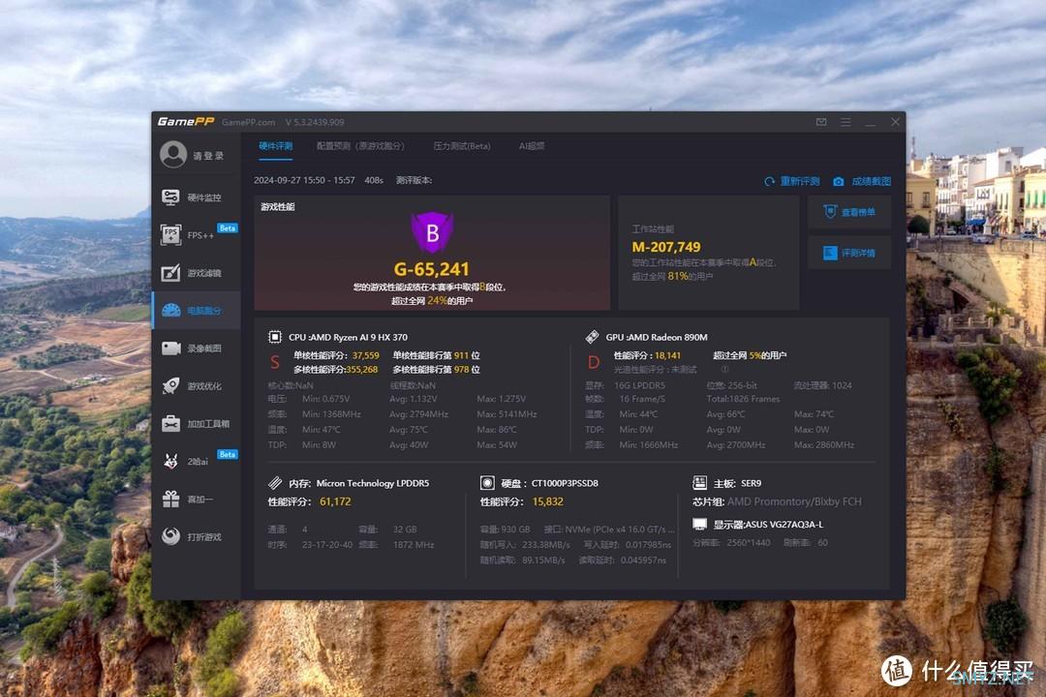Click the test date 2024-09-27 15:50 - 15:57
The width and height of the screenshot is (1046, 697).
[304, 180]
